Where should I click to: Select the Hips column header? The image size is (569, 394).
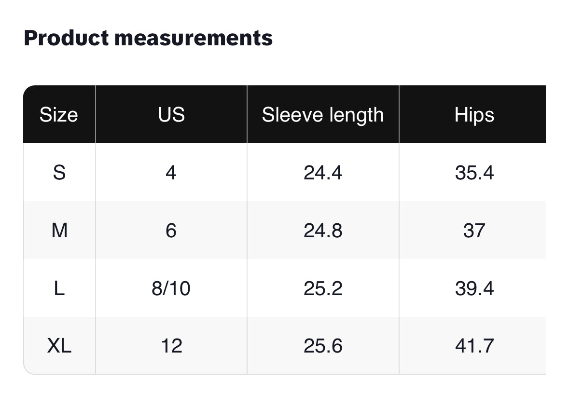pos(474,115)
